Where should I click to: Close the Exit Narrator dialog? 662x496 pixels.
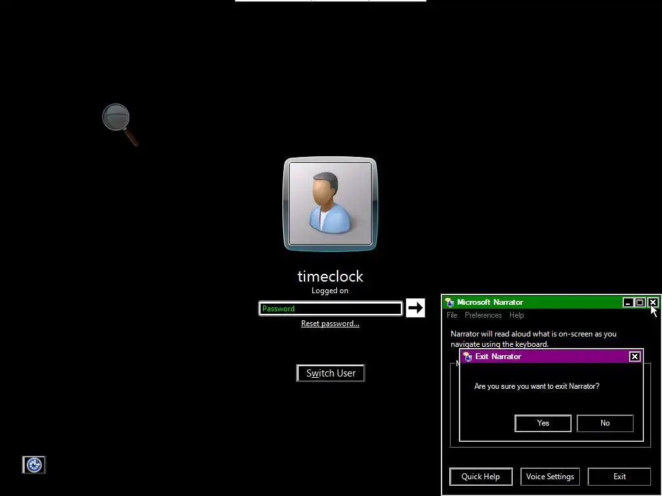pyautogui.click(x=635, y=356)
